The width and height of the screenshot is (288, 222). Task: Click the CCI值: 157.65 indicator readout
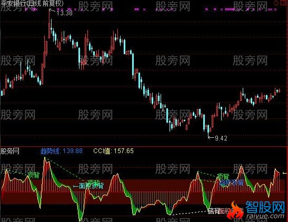113,151
